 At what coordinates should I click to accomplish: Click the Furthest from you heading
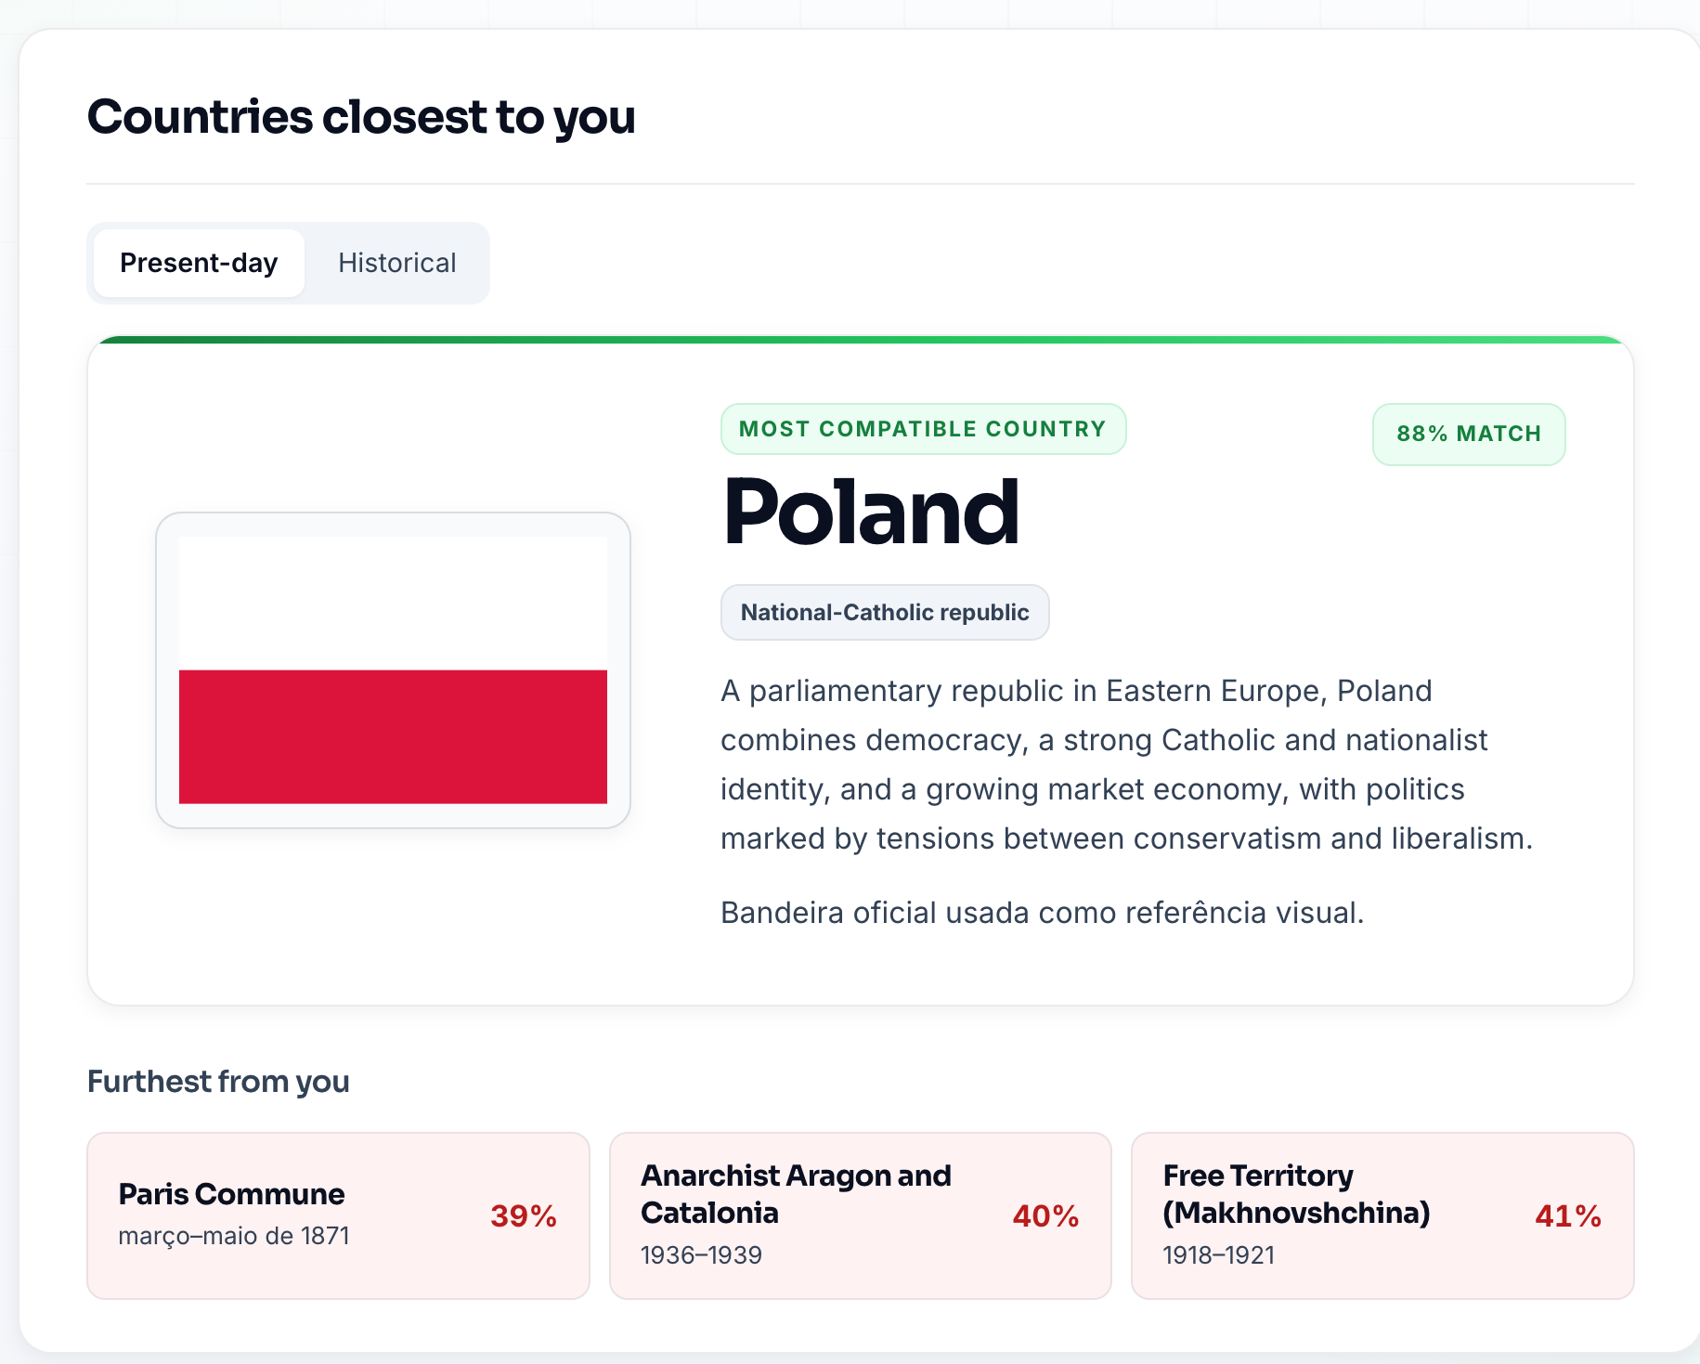pos(218,1082)
